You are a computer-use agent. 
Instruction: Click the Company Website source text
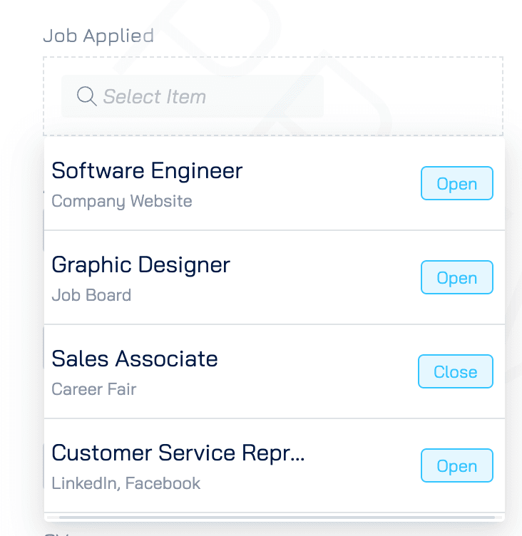pyautogui.click(x=122, y=201)
